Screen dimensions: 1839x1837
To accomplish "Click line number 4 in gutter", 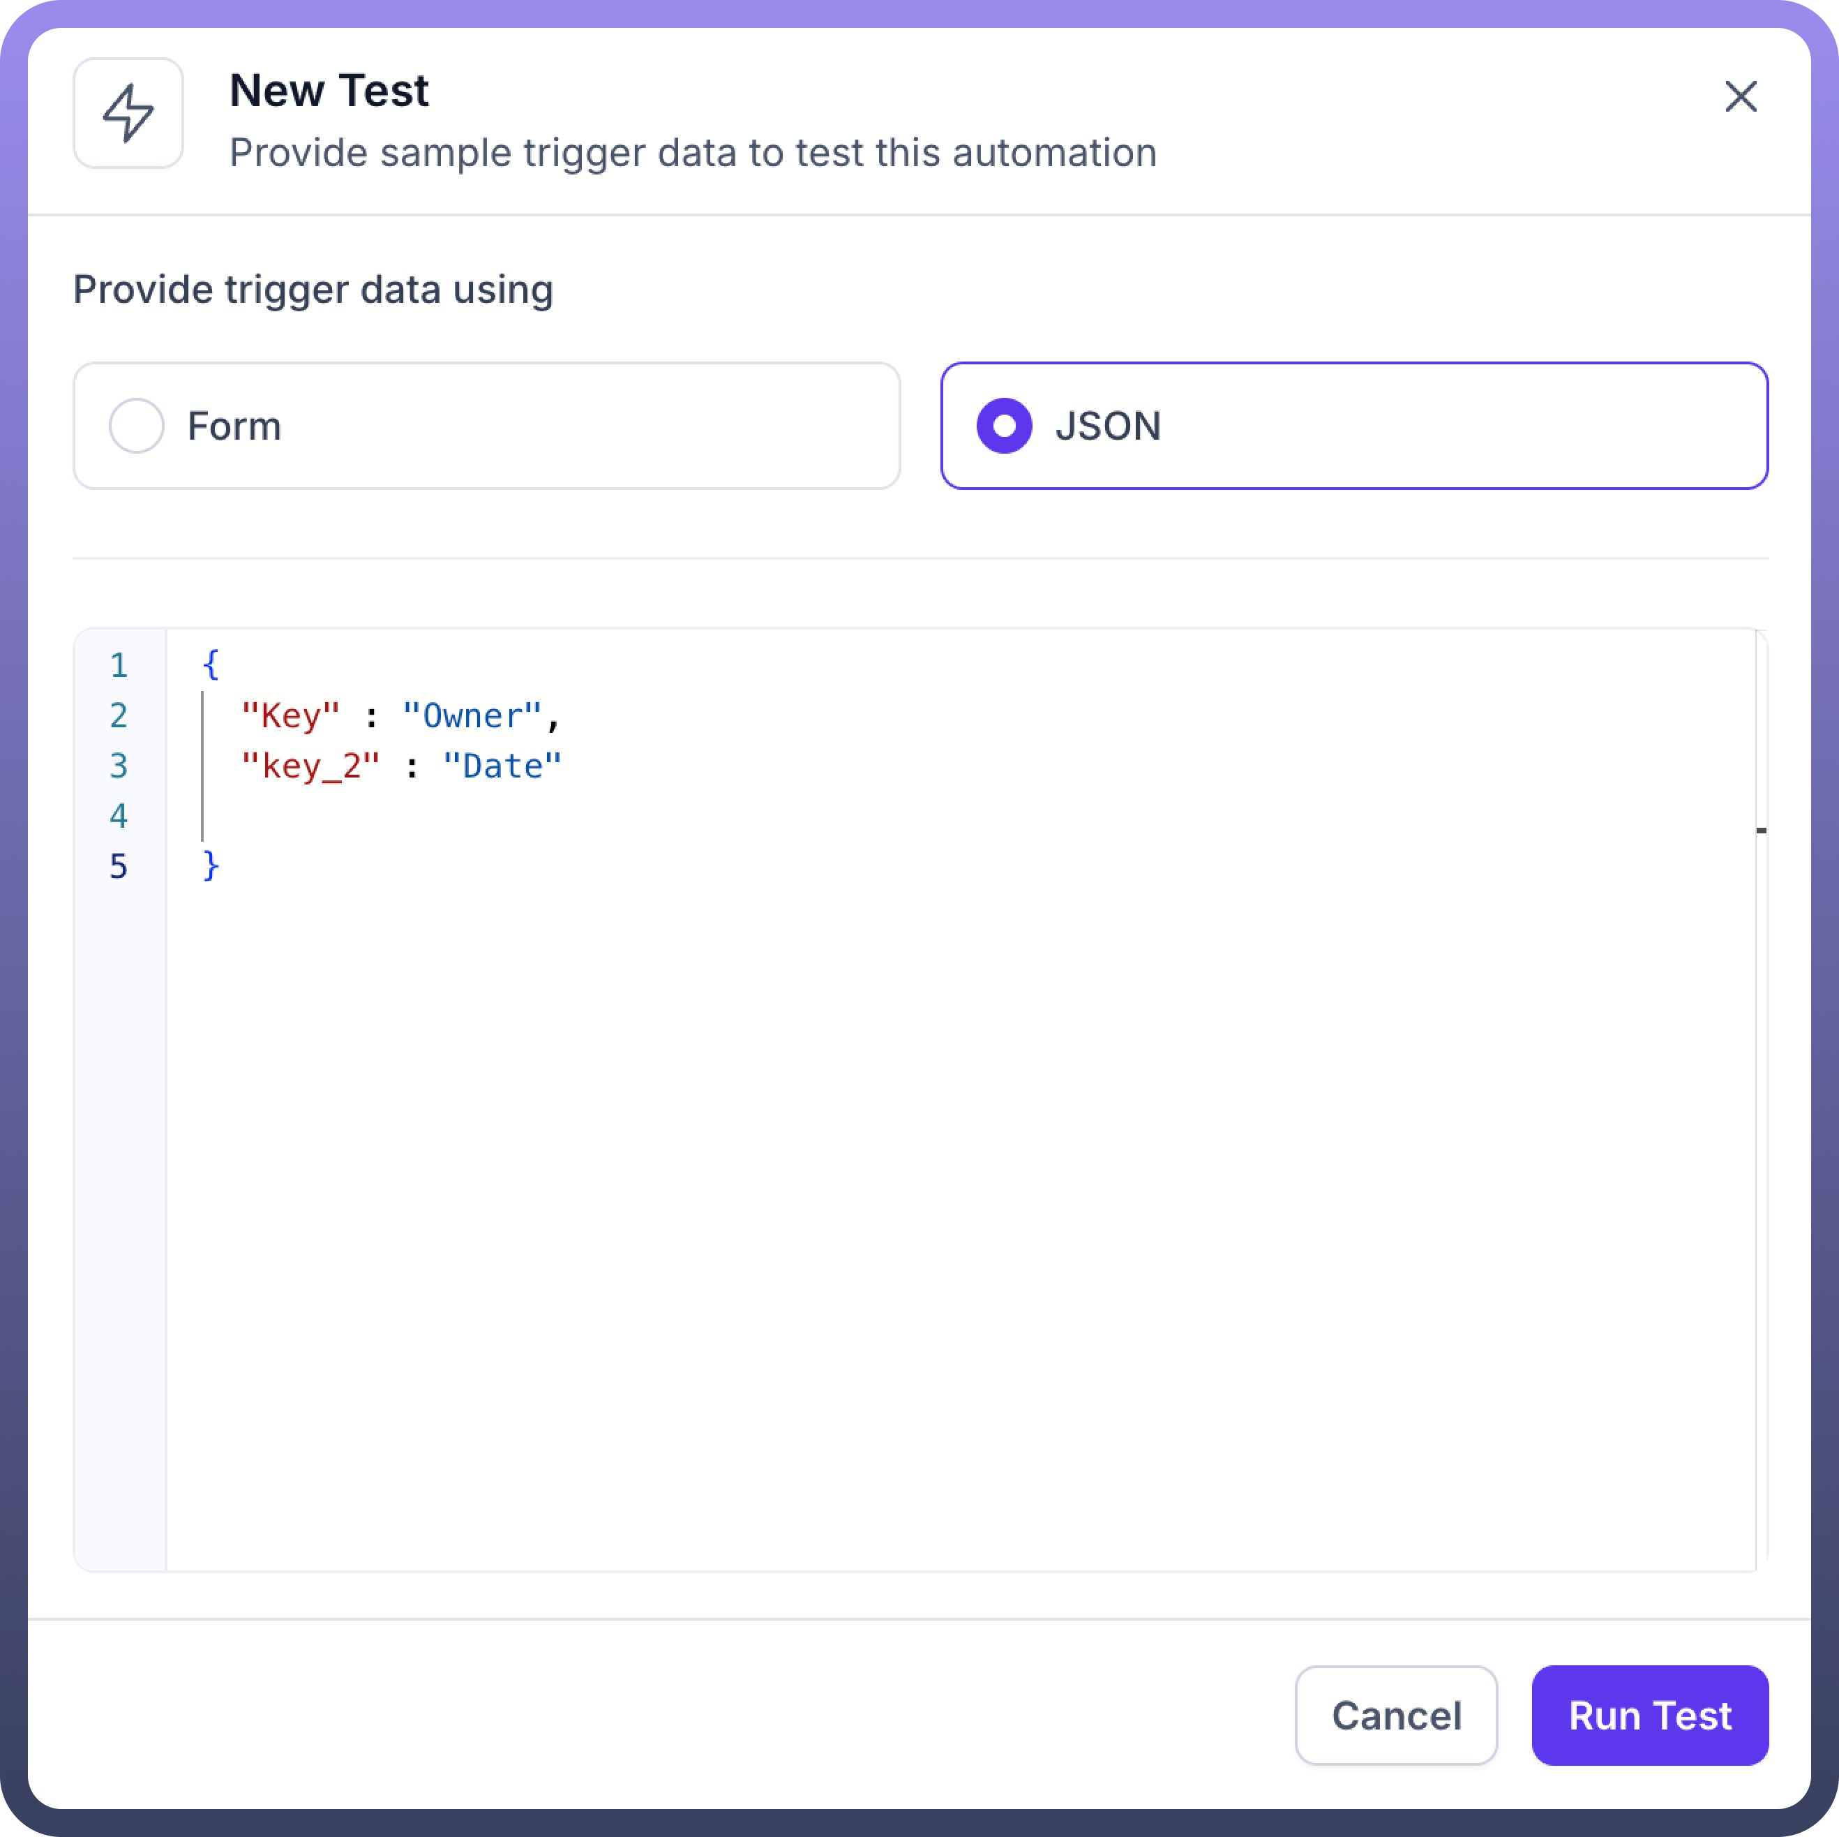I will point(118,816).
